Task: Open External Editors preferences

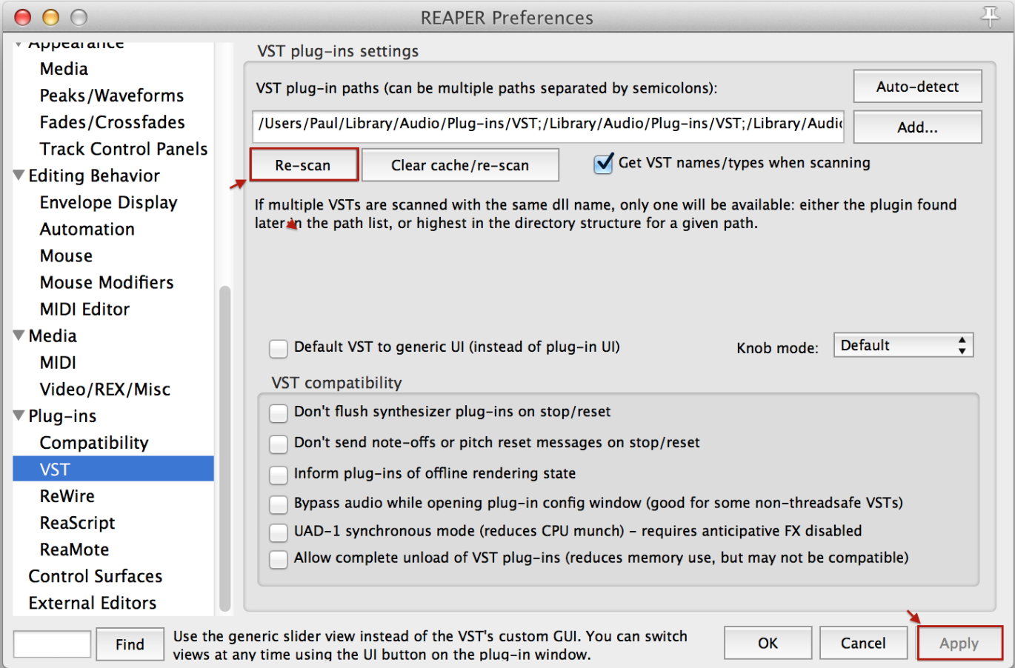Action: click(x=93, y=602)
